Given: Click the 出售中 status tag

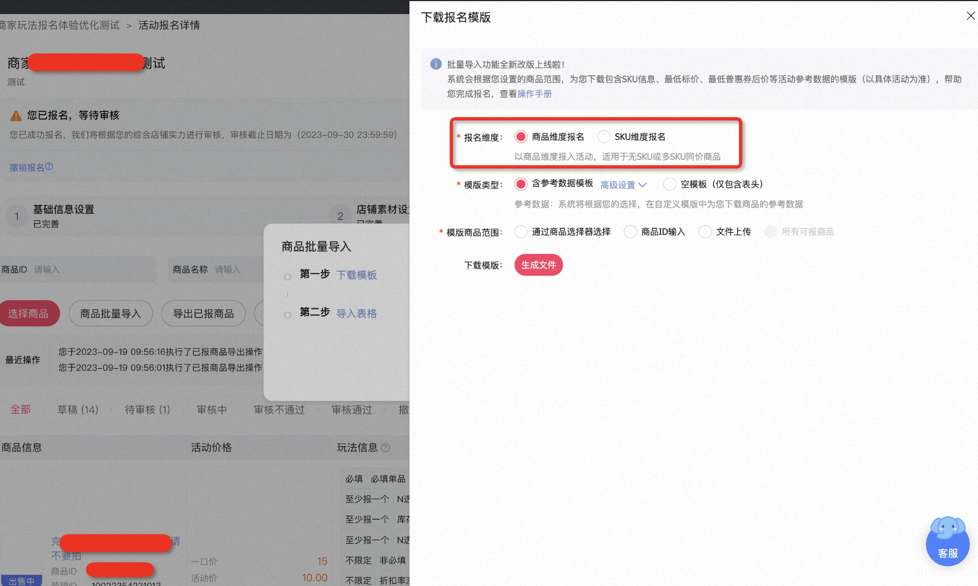Looking at the screenshot, I should [22, 580].
